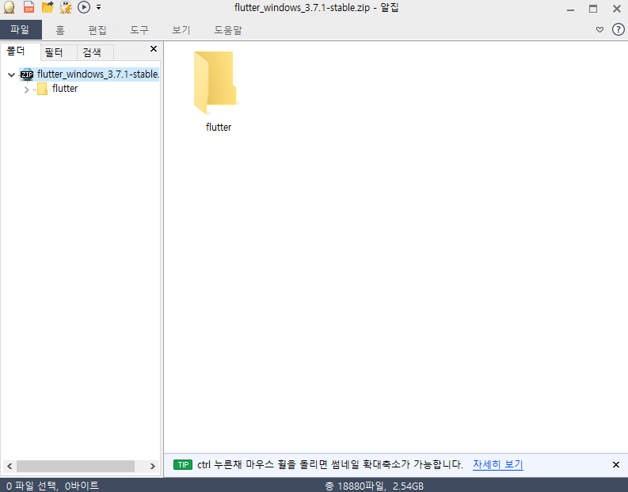Switch to the 편집 ribbon tab
The width and height of the screenshot is (628, 492).
[97, 30]
